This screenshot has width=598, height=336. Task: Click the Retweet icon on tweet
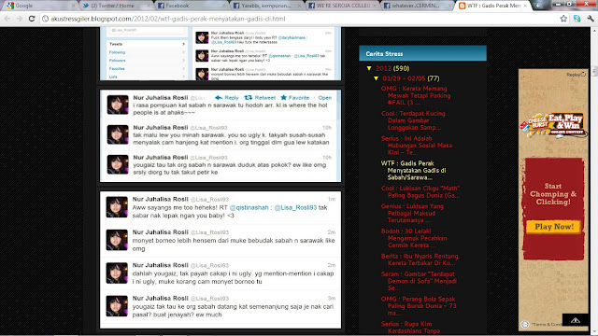pos(249,98)
